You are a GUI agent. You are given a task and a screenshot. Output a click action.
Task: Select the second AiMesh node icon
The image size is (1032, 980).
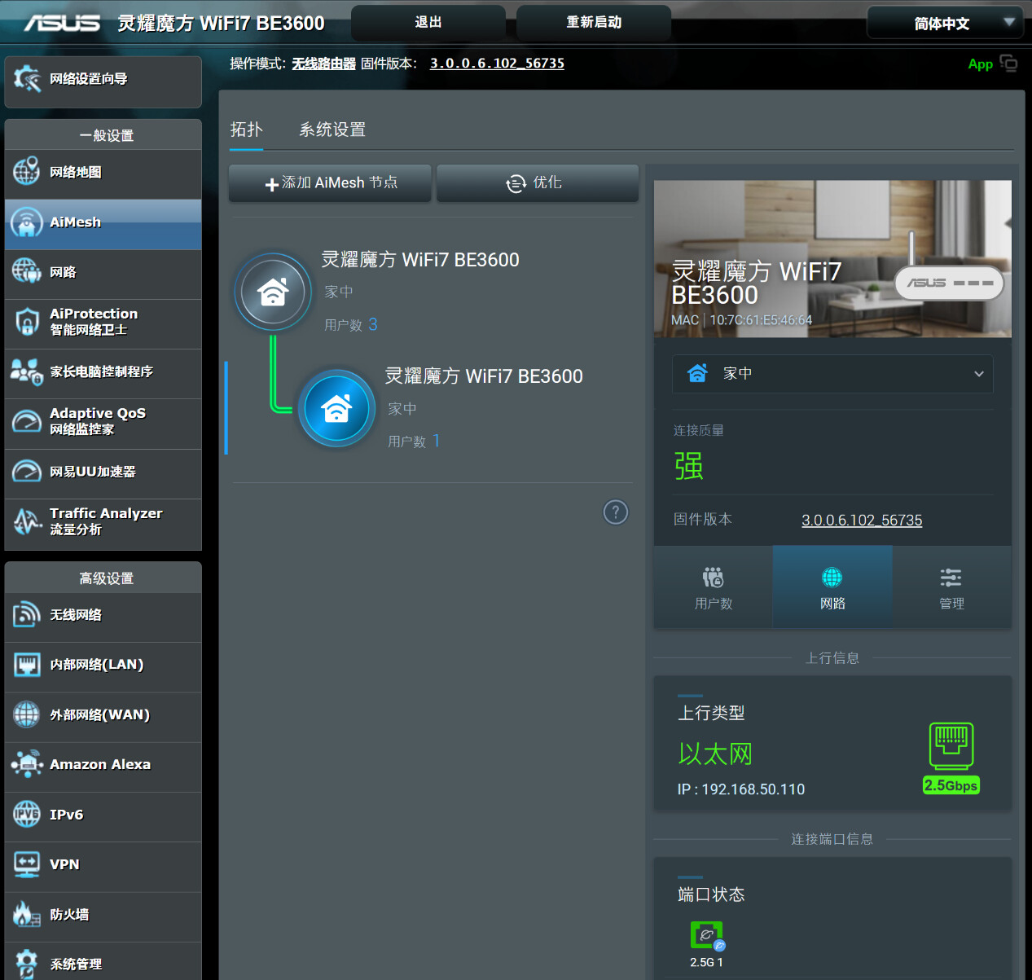pyautogui.click(x=336, y=408)
